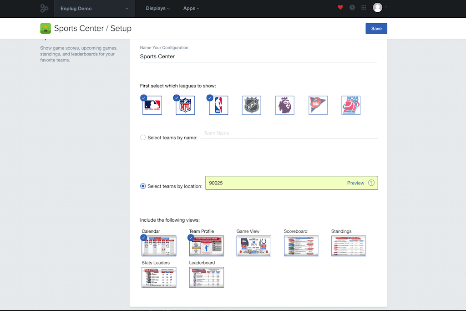Viewport: 466px width, 311px height.
Task: Select the Premier League lion logo
Action: click(285, 105)
